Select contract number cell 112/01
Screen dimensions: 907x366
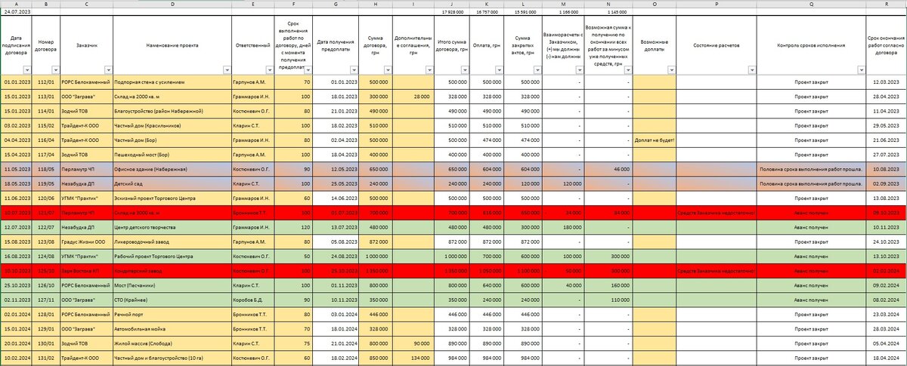[47, 82]
